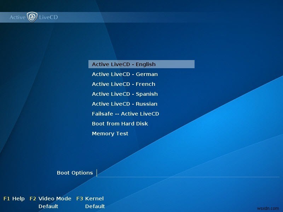The width and height of the screenshot is (283, 212).
Task: Select Active LiveCD - German boot entry
Action: pos(125,74)
